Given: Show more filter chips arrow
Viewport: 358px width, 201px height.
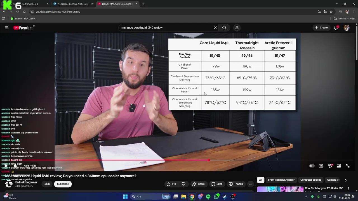Looking at the screenshot, I should (346, 180).
